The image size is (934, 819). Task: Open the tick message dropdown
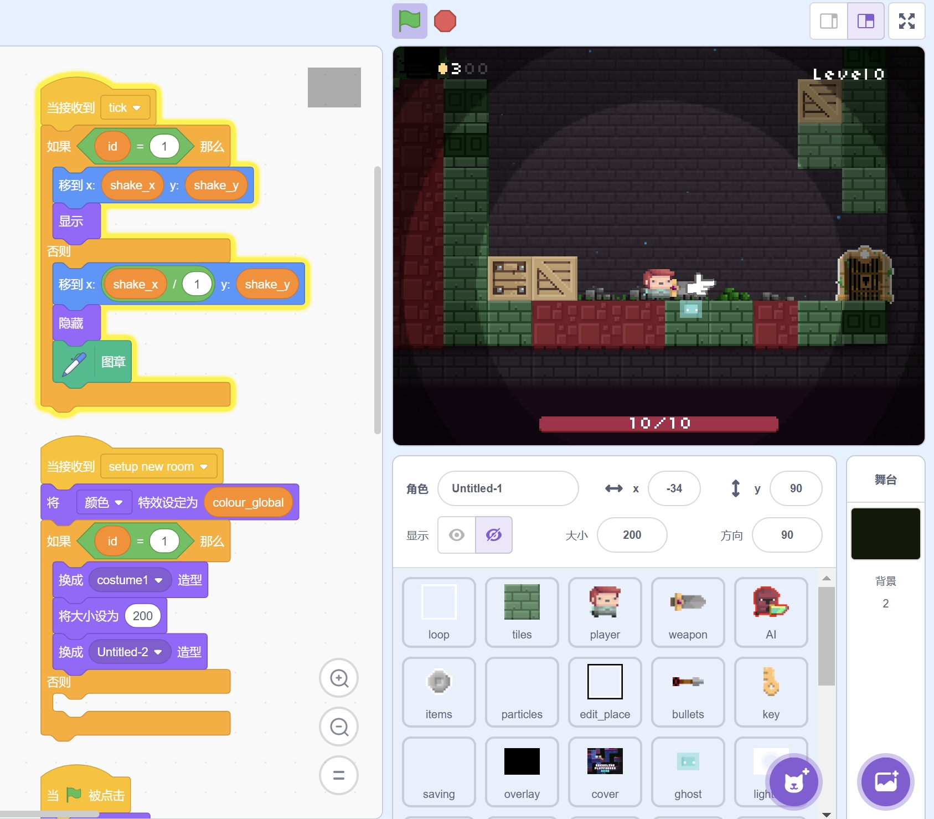(136, 108)
